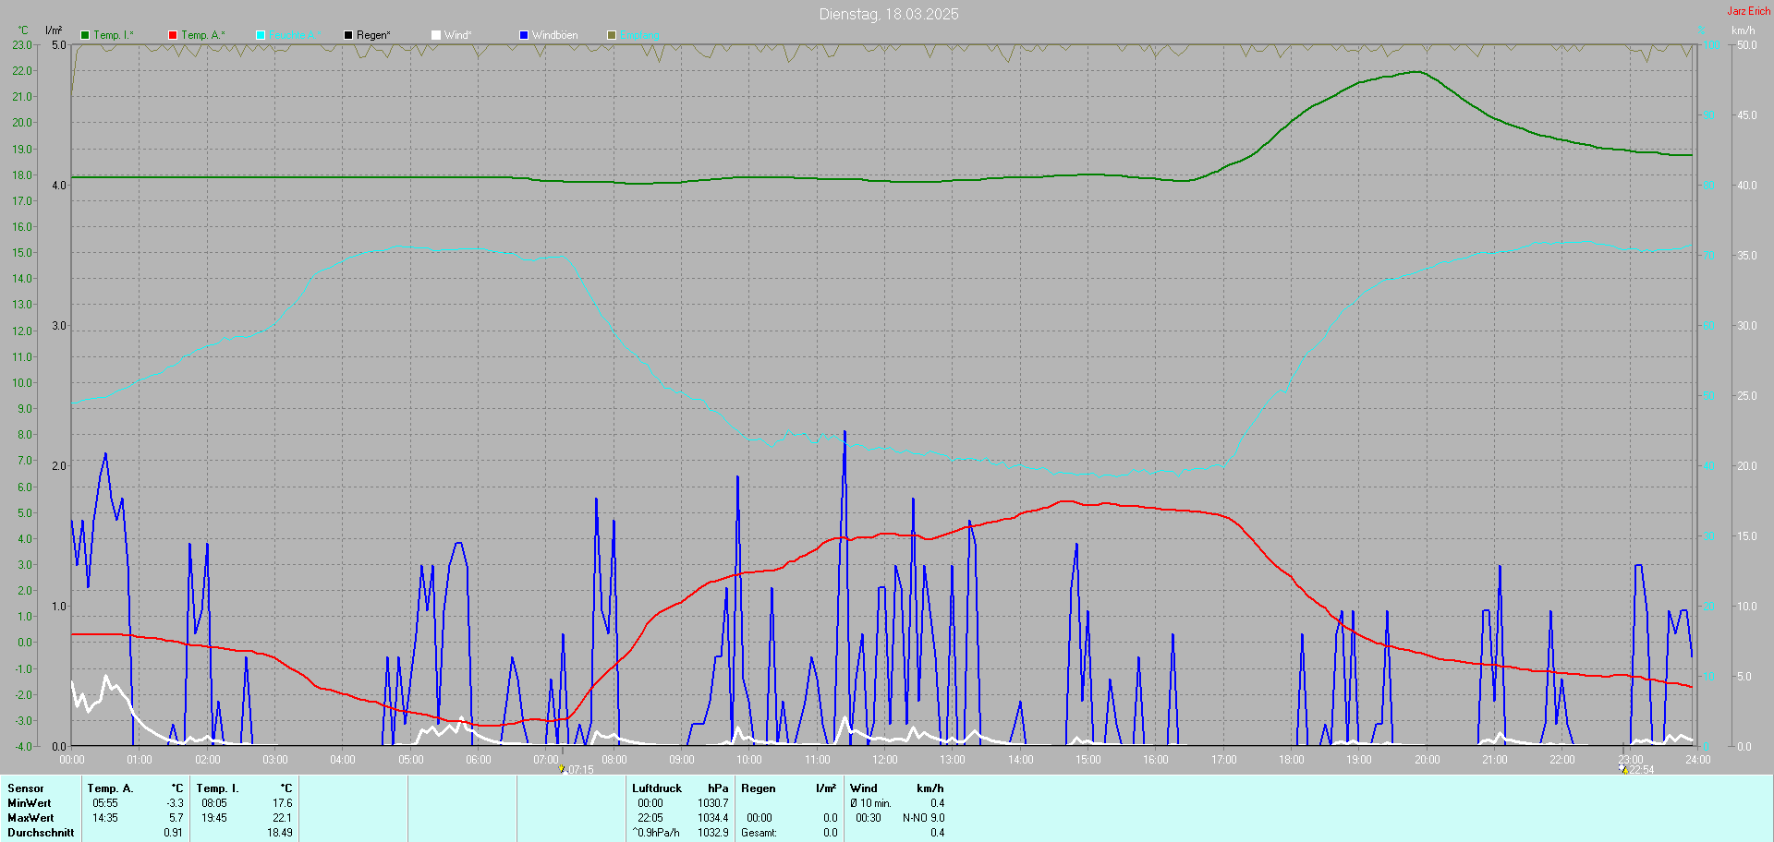Click the 12:00 time axis label
Viewport: 1774px width, 842px height.
click(x=884, y=760)
